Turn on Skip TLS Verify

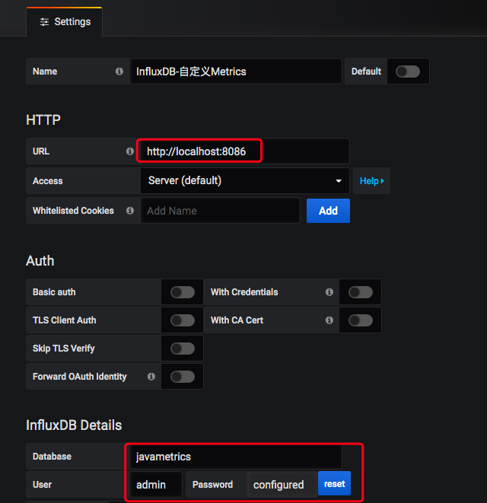coord(182,349)
